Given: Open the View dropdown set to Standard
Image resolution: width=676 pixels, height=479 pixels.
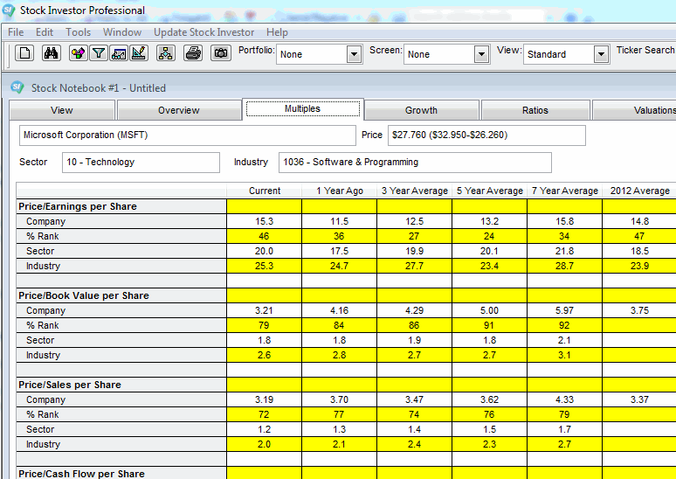Looking at the screenshot, I should (x=601, y=54).
